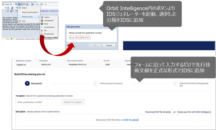The height and width of the screenshot is (130, 216).
Task: Click the family icon on result row 1
Action: (11, 11)
